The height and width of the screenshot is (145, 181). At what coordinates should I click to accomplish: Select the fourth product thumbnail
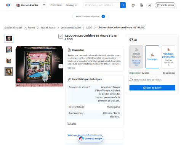tap(9, 71)
